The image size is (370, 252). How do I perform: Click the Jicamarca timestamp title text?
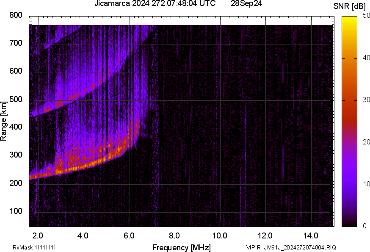155,4
